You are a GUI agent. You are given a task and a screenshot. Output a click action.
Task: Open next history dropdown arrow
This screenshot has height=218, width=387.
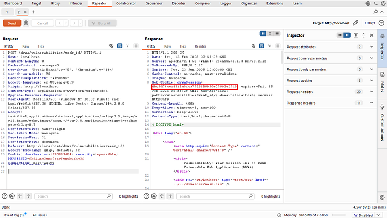click(x=81, y=23)
